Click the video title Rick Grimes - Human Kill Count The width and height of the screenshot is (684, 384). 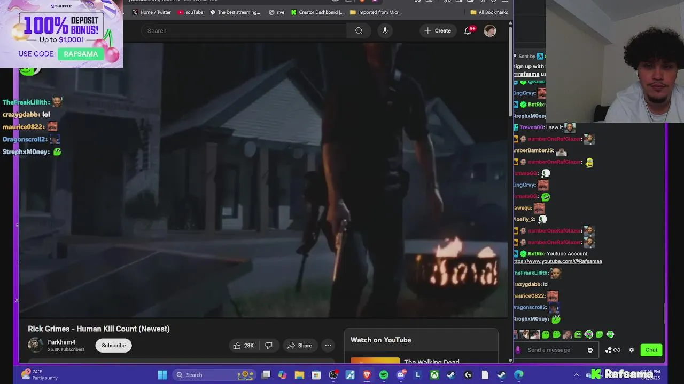[x=99, y=329]
